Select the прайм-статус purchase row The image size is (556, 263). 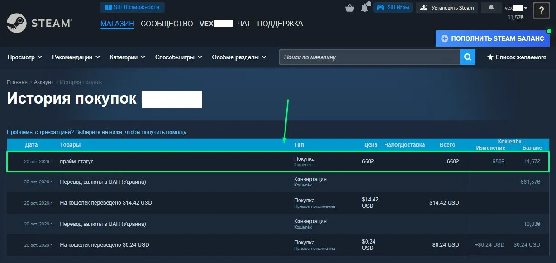[278, 162]
